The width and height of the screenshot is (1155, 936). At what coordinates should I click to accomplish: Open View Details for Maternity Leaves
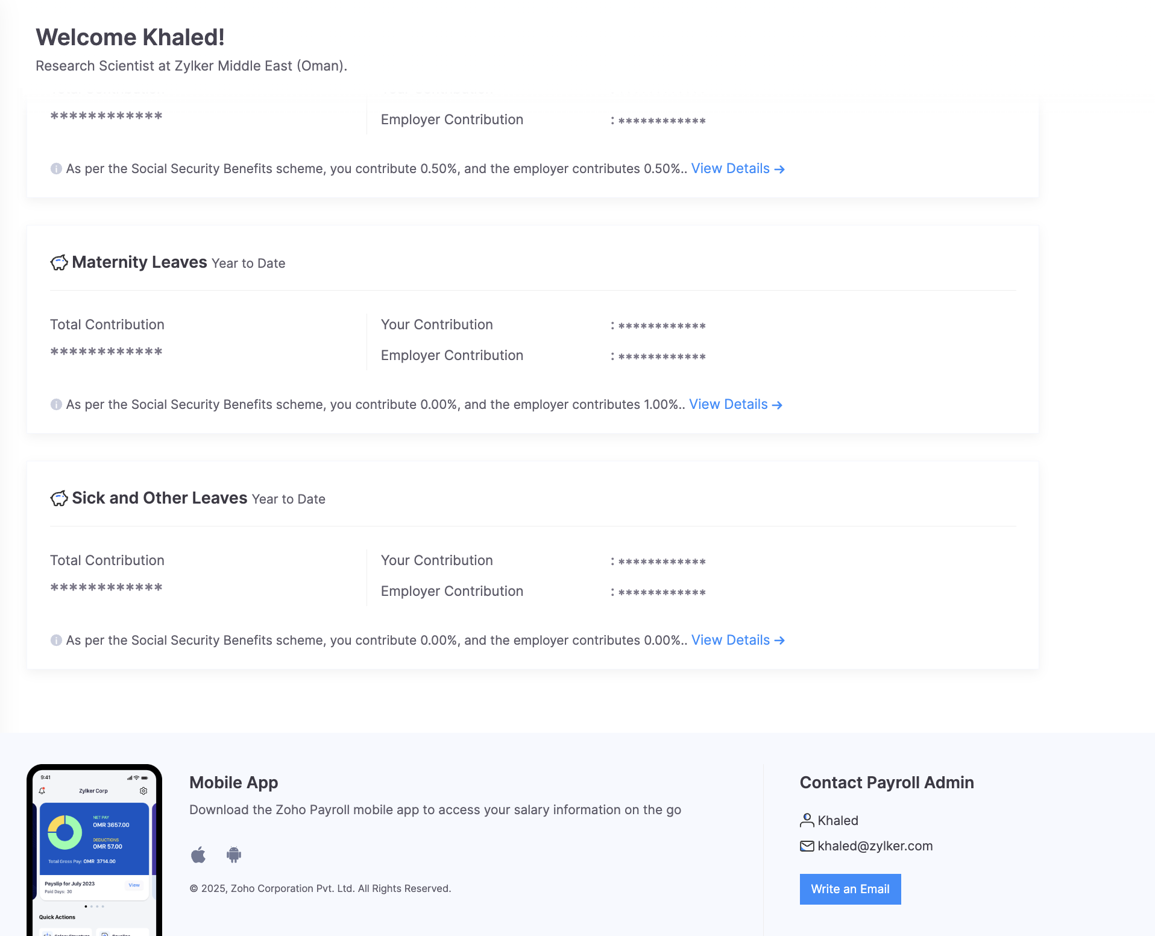coord(735,405)
